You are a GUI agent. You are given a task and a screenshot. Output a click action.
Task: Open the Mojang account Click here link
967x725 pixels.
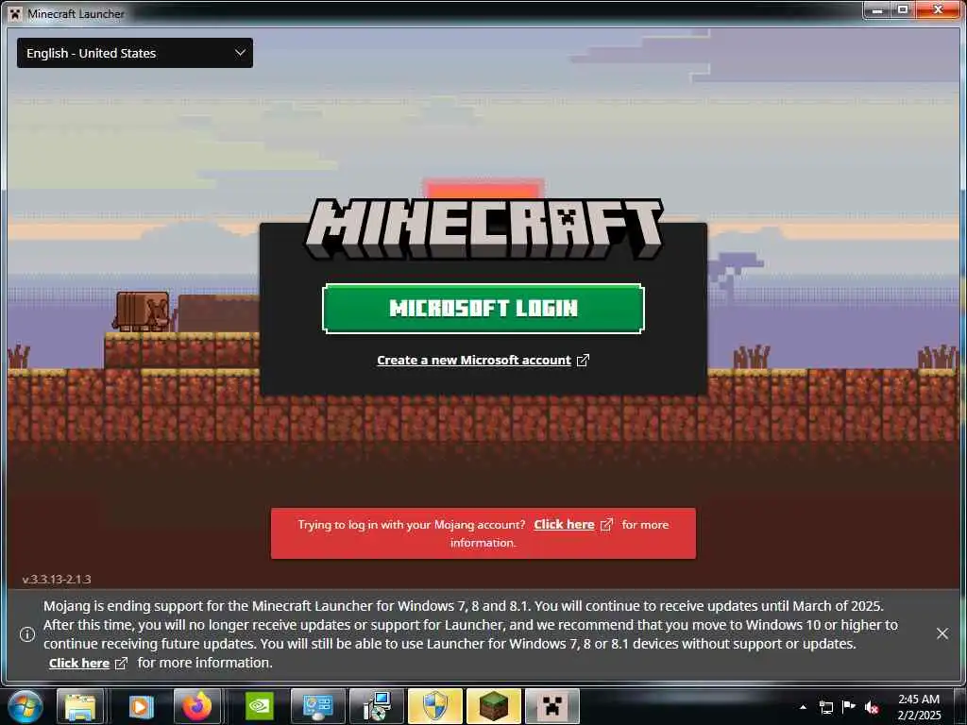point(564,525)
